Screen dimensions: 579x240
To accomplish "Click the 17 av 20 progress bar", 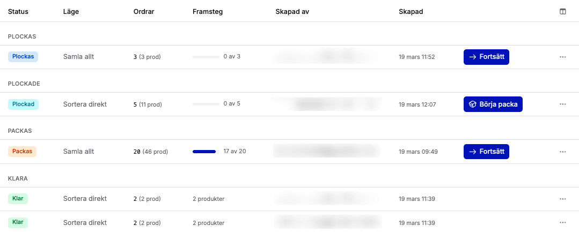I will coord(206,152).
